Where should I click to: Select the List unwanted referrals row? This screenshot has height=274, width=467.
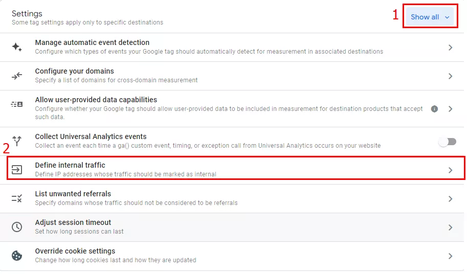[x=232, y=198]
